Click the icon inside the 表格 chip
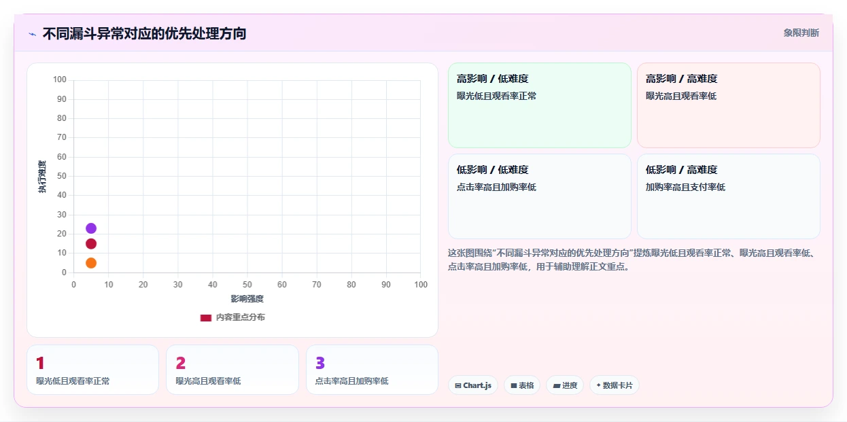This screenshot has width=847, height=422. coord(514,385)
